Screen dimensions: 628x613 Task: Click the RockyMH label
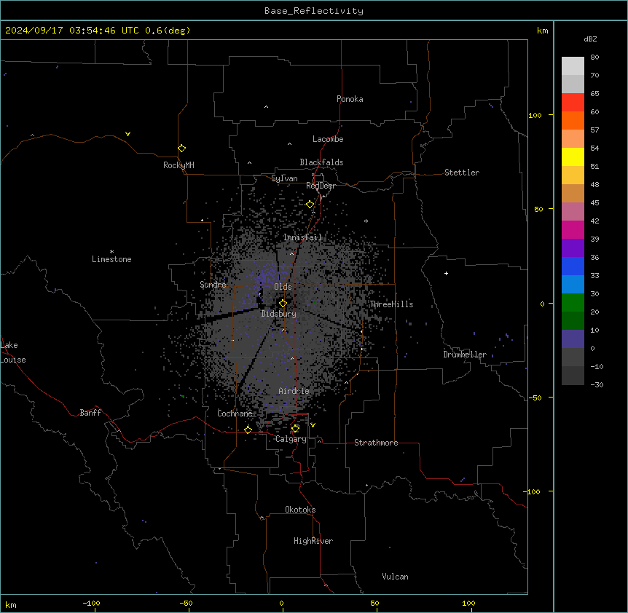pyautogui.click(x=178, y=165)
